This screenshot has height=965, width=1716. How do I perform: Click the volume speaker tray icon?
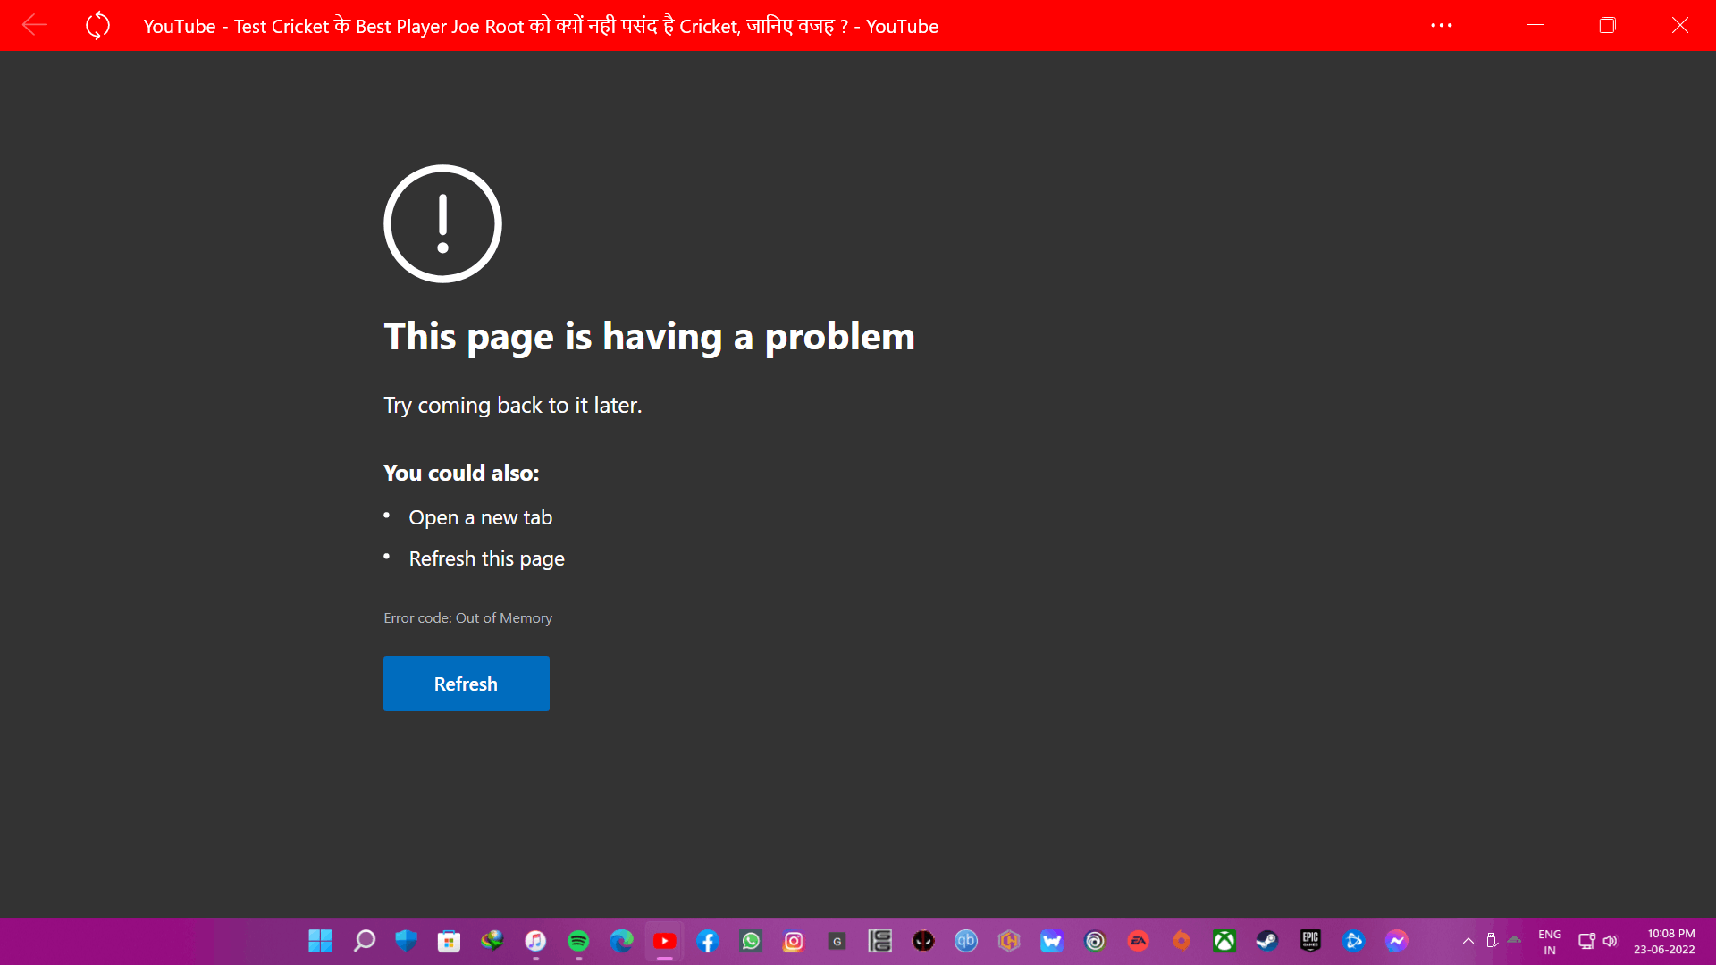1610,941
